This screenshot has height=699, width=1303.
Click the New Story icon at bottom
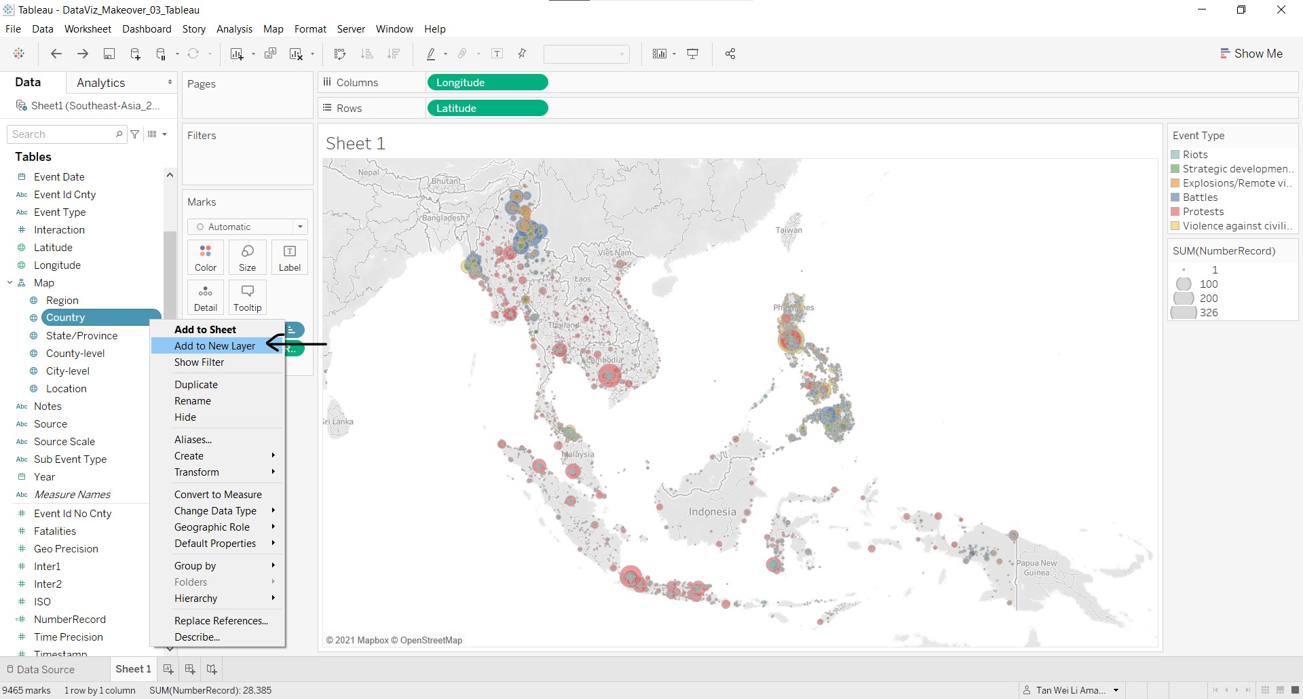(212, 669)
